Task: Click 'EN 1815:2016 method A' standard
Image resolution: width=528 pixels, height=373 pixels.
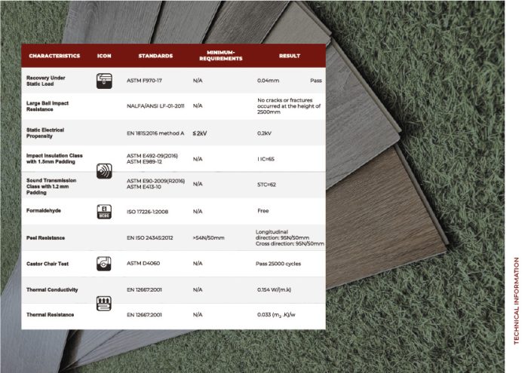Action: (155, 133)
